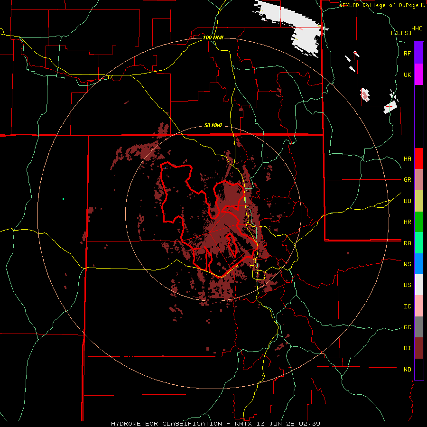This screenshot has width=427, height=427.
Task: Select the DS white legend swatch
Action: (419, 285)
